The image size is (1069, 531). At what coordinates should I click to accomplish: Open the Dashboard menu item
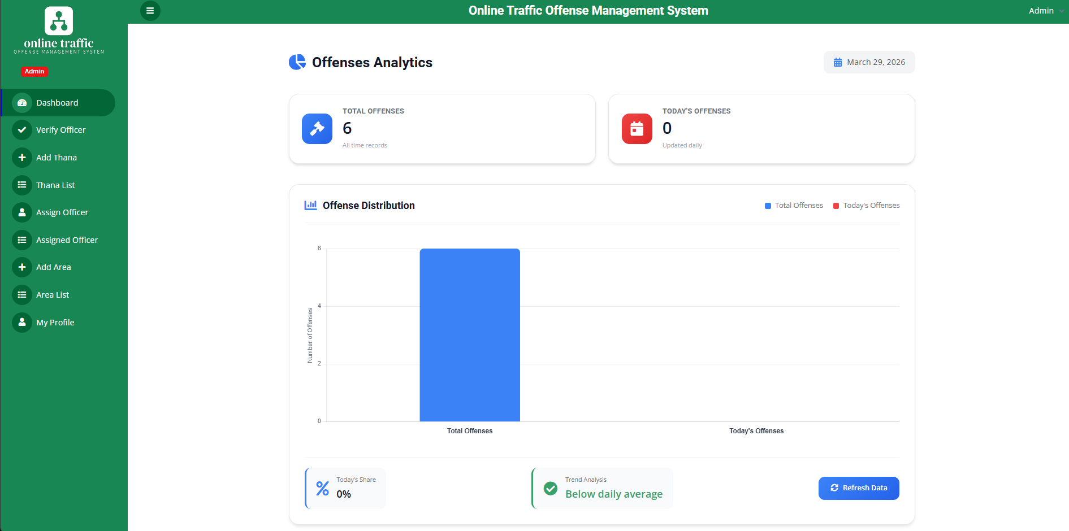(x=58, y=103)
